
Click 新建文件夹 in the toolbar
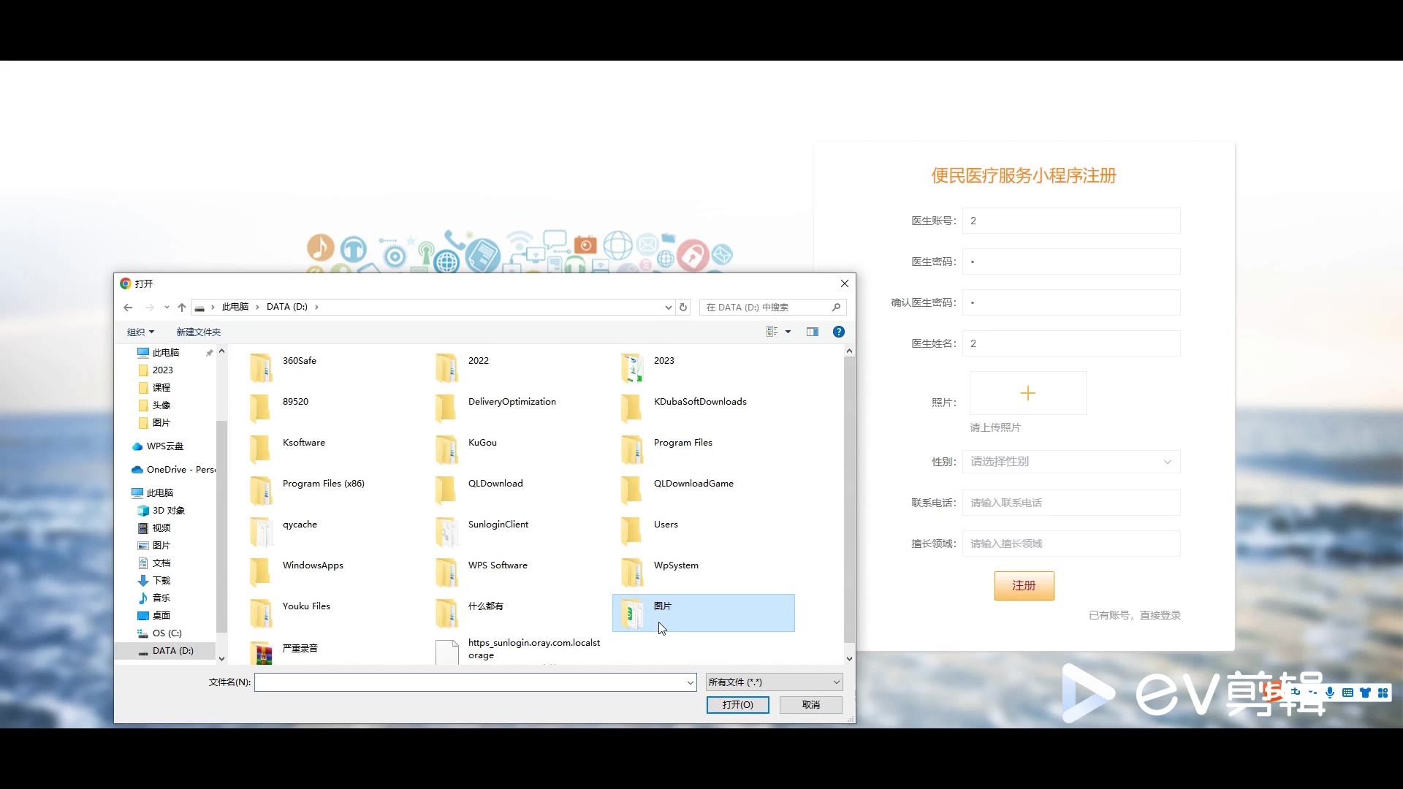[198, 332]
